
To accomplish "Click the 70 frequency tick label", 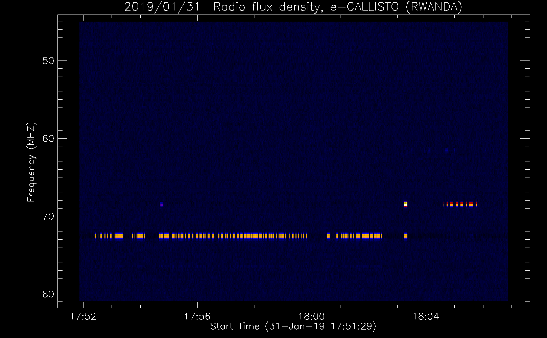I will coord(48,216).
